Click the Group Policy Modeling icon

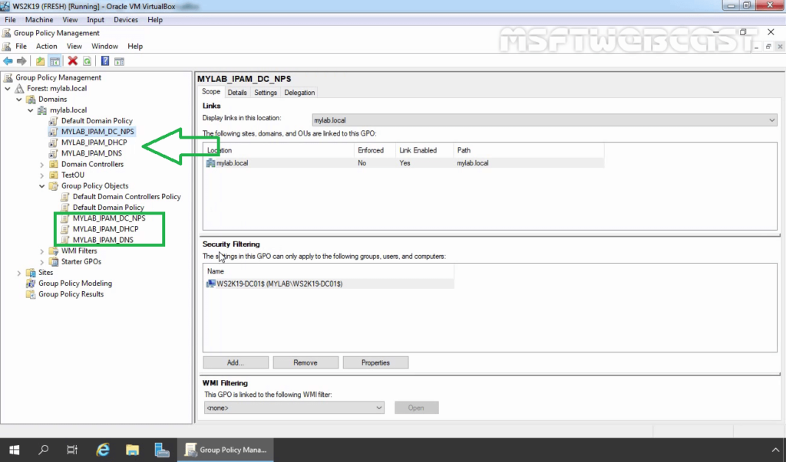[31, 283]
